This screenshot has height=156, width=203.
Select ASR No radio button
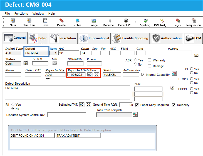point(135,64)
